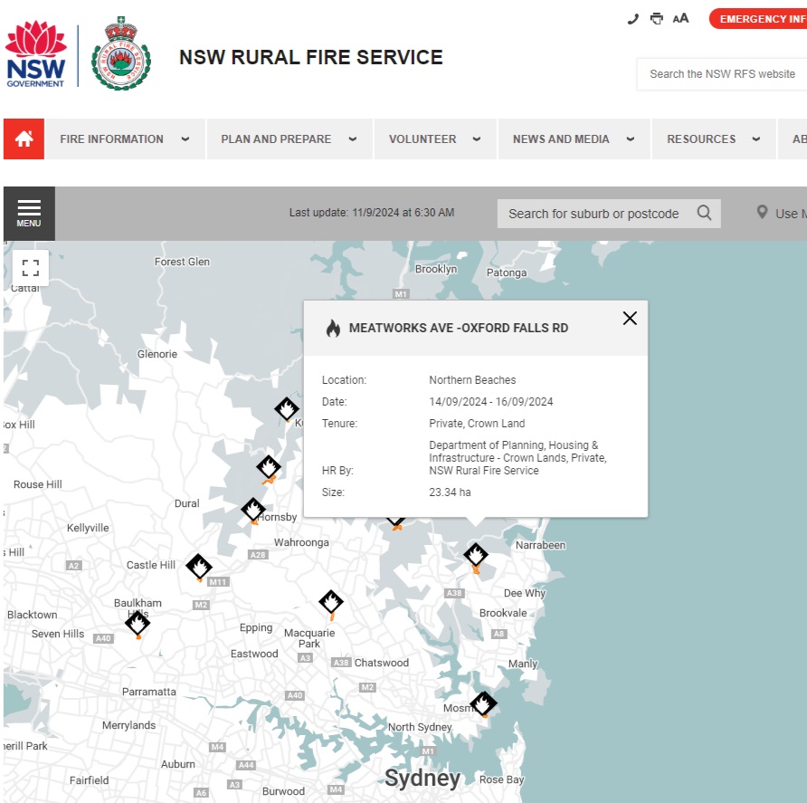This screenshot has width=807, height=803.
Task: Toggle fullscreen map view icon
Action: click(31, 268)
